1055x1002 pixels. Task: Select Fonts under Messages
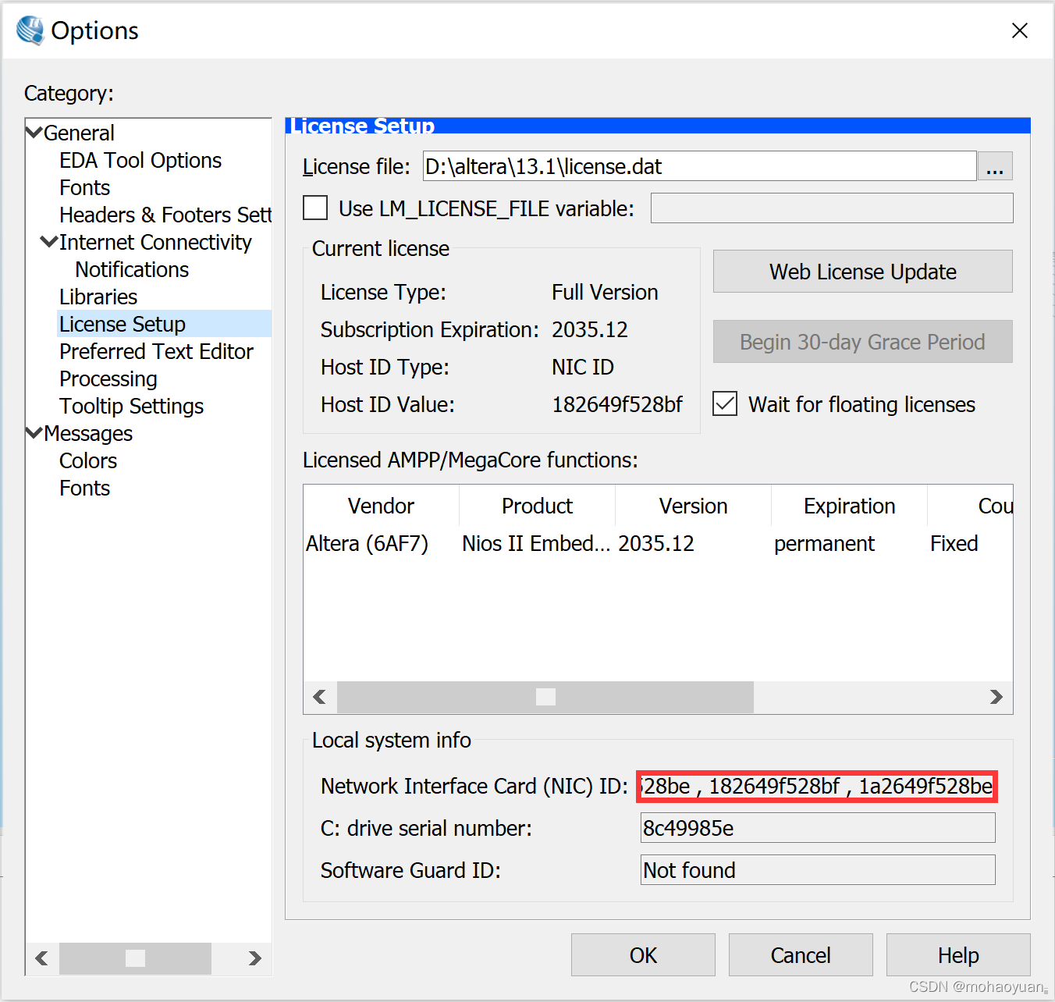(x=84, y=488)
